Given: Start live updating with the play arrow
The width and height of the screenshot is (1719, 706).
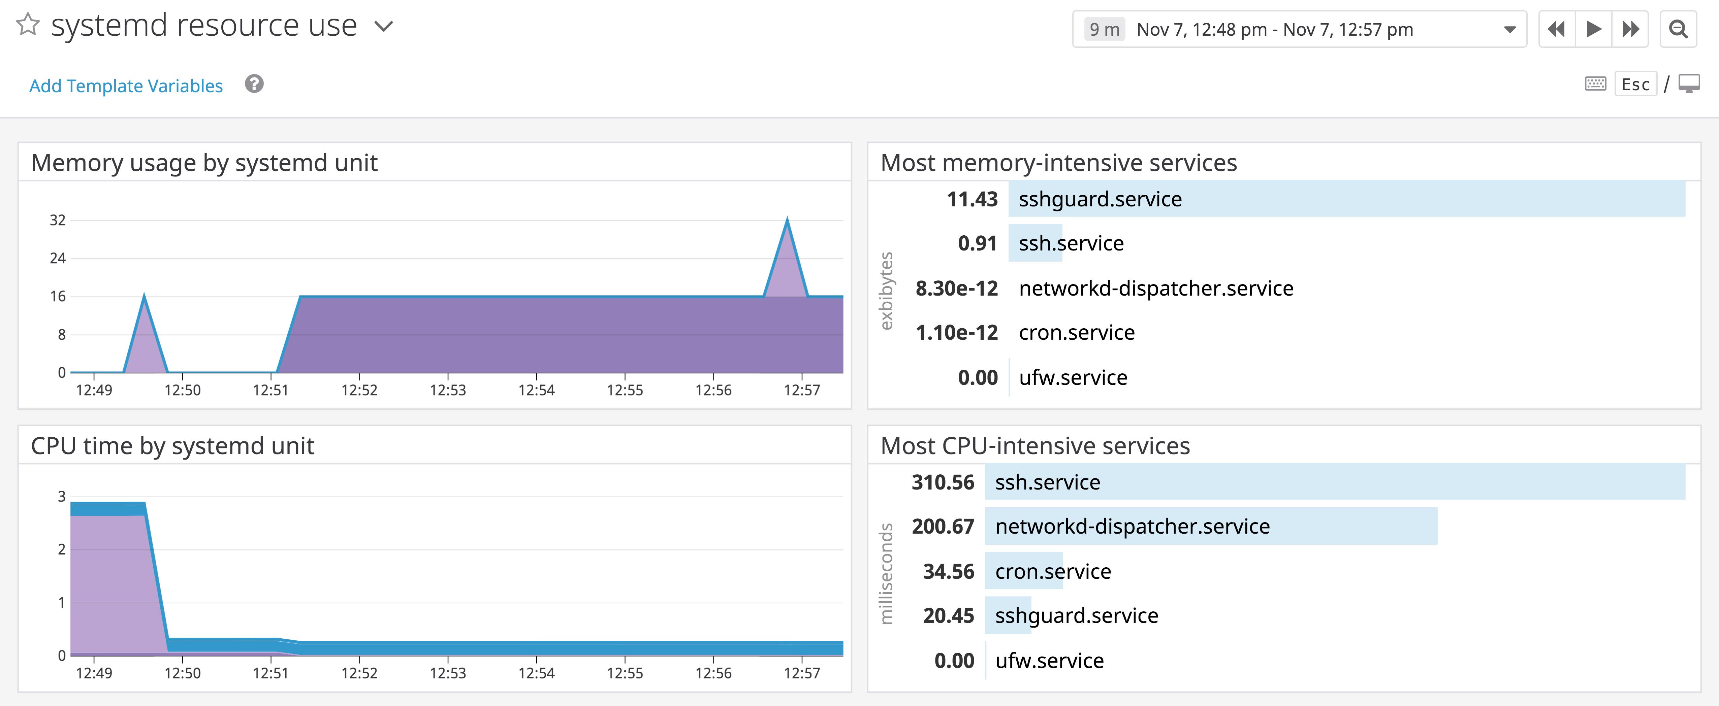Looking at the screenshot, I should (1593, 29).
